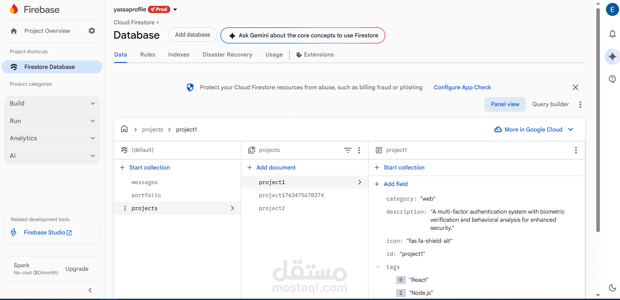Click the Add database button
The image size is (620, 300).
pyautogui.click(x=193, y=35)
